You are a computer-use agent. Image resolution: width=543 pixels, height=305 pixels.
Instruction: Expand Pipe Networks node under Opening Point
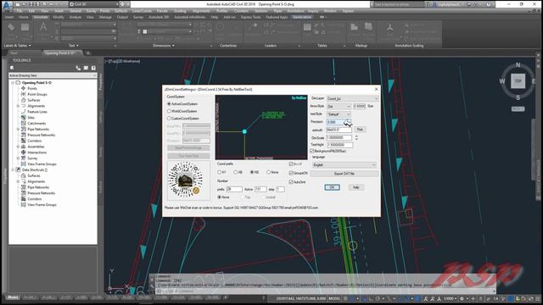point(18,129)
